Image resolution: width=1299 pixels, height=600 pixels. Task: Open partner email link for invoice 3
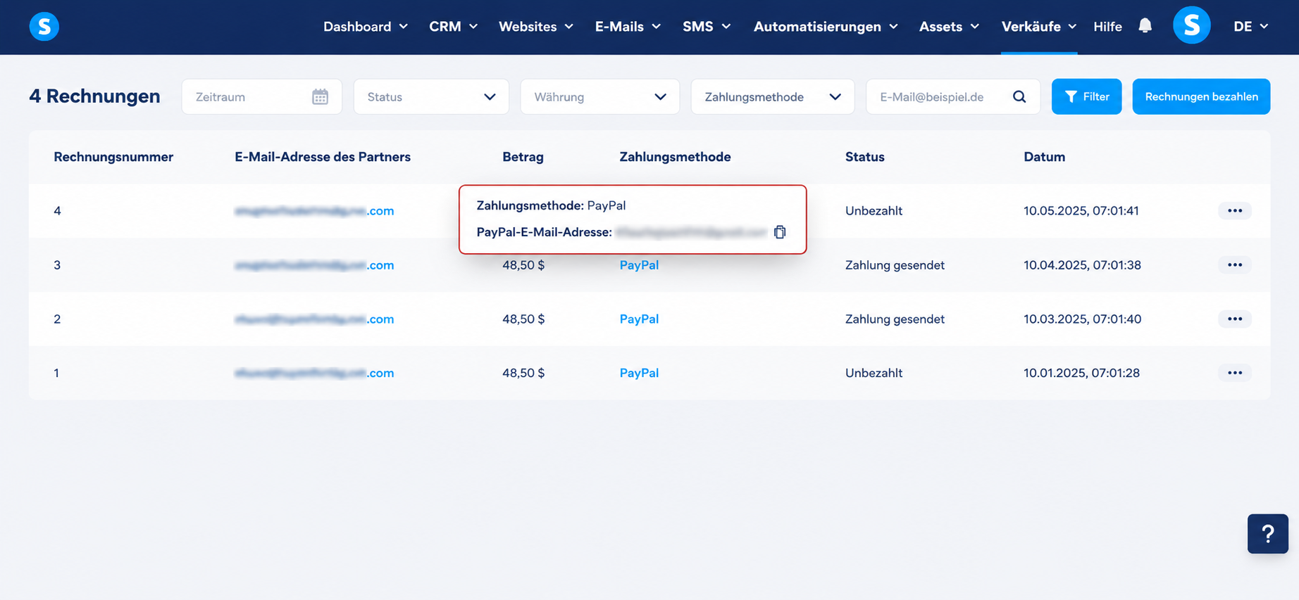point(314,264)
